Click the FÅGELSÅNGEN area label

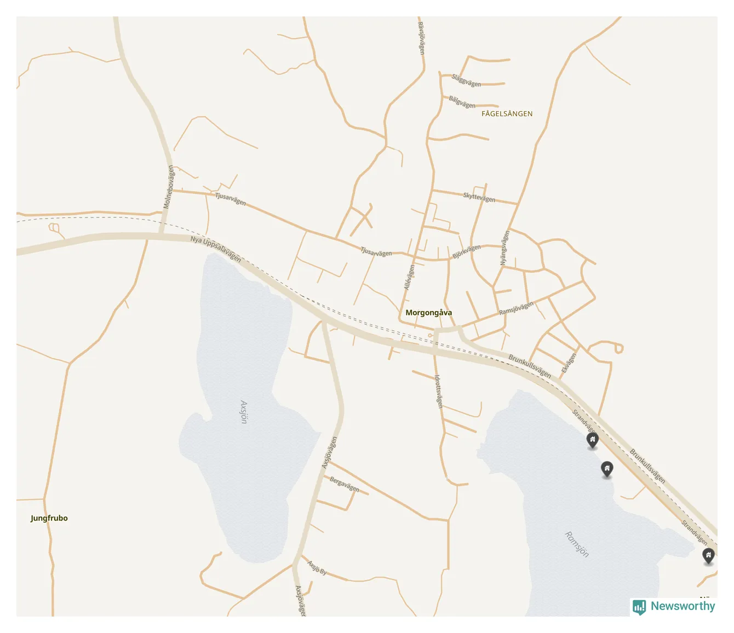507,114
